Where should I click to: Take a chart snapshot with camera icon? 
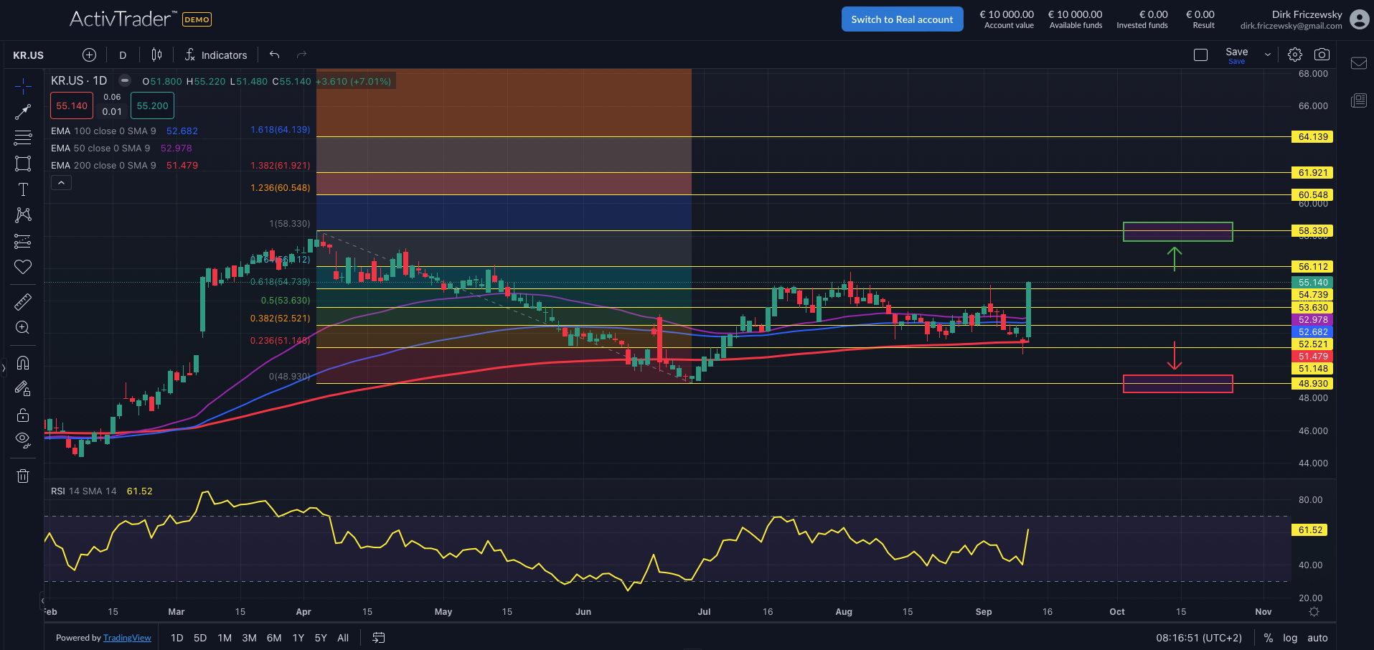1322,55
